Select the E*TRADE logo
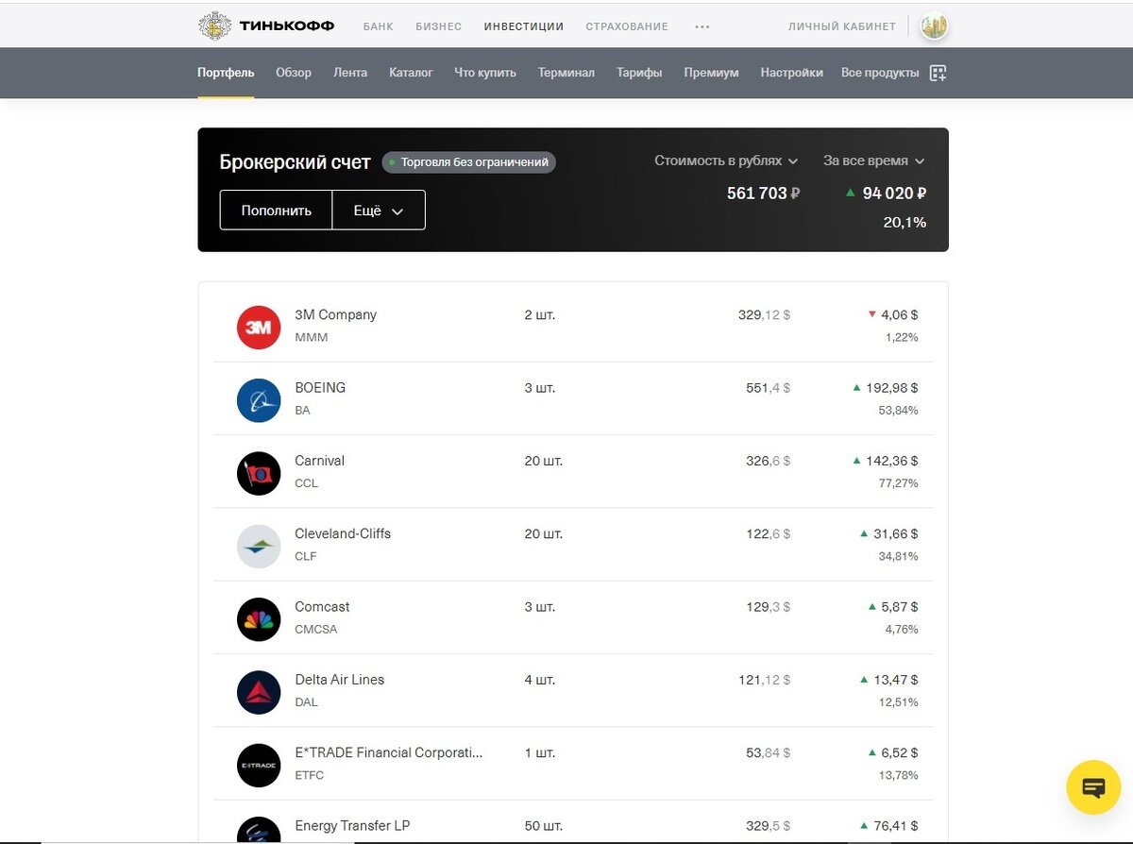 click(259, 765)
